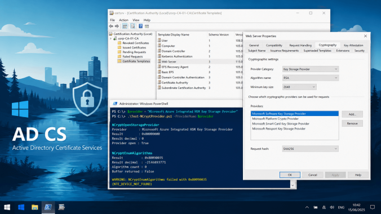
Task: Select Microsoft Platform Crypto Provider
Action: 295,119
